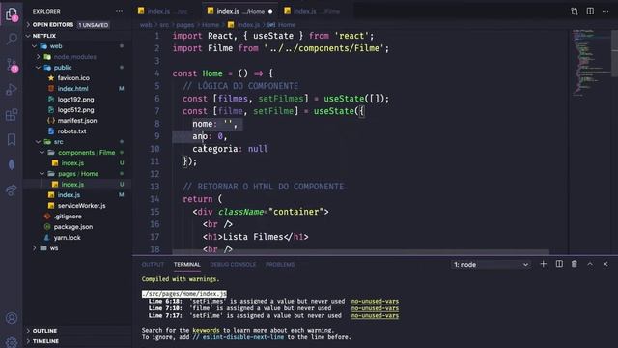Image resolution: width=618 pixels, height=348 pixels.
Task: Click the '1 UNSAVED' badge
Action: click(x=94, y=25)
